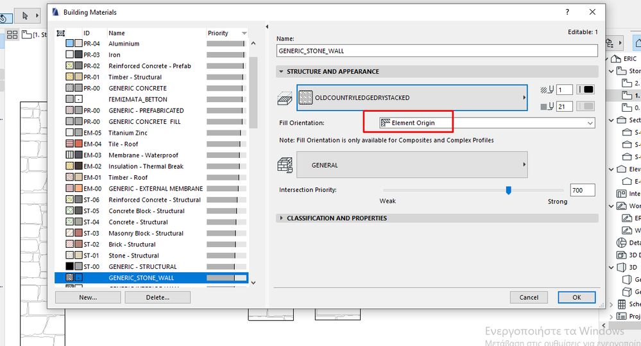Open the GENERAL surface material selector
This screenshot has width=641, height=346.
[412, 165]
